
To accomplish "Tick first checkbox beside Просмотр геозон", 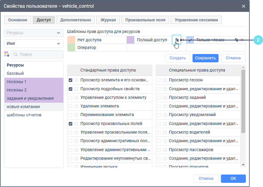I will tap(159, 80).
